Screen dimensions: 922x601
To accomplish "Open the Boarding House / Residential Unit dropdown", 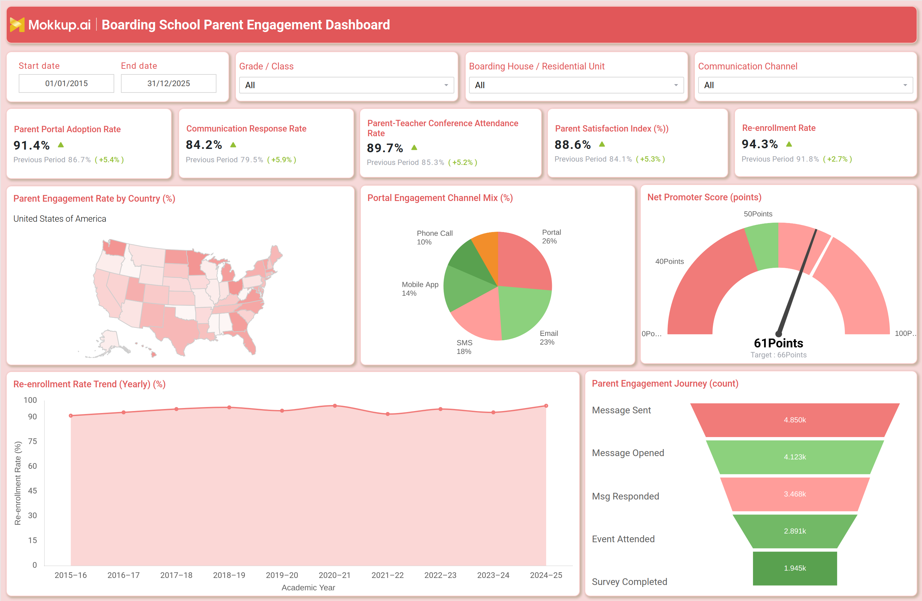I will [576, 85].
